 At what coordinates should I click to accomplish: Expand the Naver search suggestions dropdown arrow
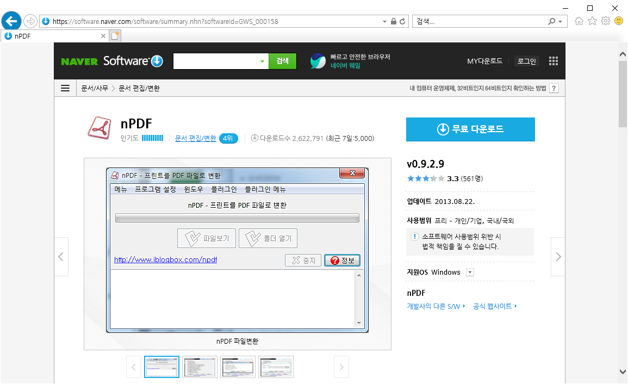click(262, 61)
